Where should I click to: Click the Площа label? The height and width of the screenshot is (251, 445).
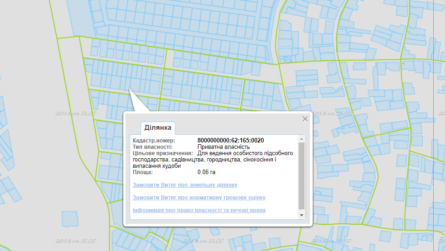tap(142, 172)
